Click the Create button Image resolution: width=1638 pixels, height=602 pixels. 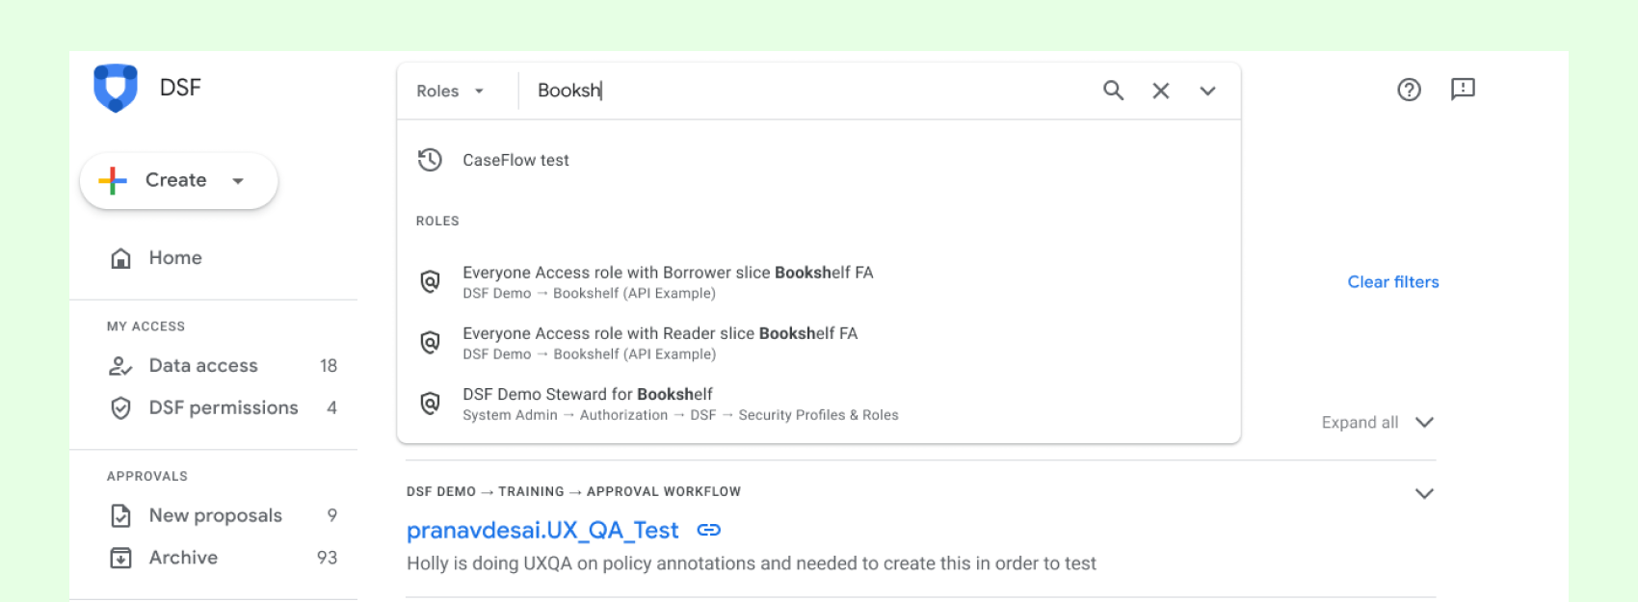click(178, 180)
